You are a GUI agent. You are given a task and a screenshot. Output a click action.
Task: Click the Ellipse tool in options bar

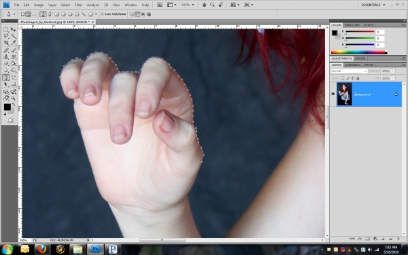coord(70,14)
